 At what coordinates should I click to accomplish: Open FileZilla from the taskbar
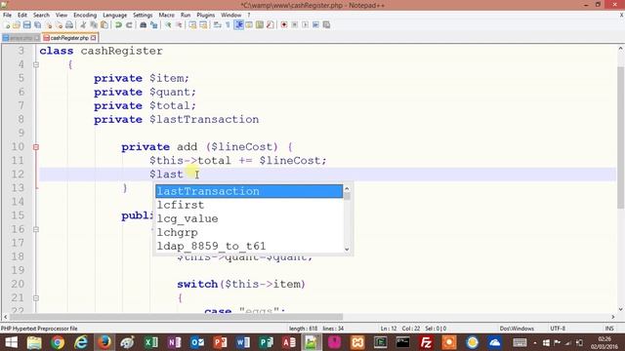pos(426,342)
